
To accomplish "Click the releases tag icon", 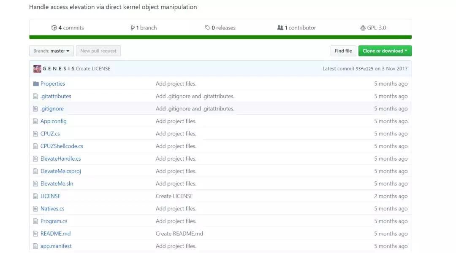I will point(207,27).
